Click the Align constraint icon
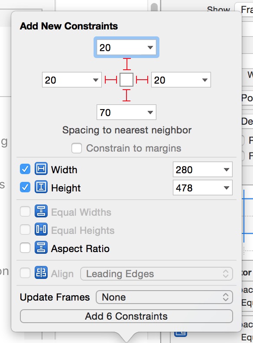Viewport: 253px width, 343px height. (41, 272)
